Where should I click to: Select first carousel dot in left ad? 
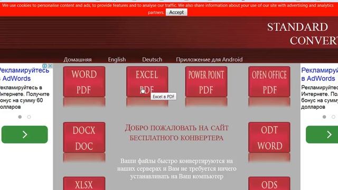[x=20, y=117]
